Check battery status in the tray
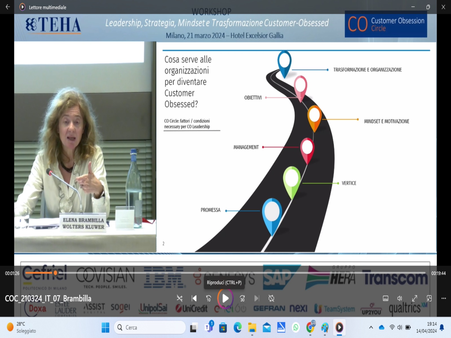451x338 pixels. point(408,327)
